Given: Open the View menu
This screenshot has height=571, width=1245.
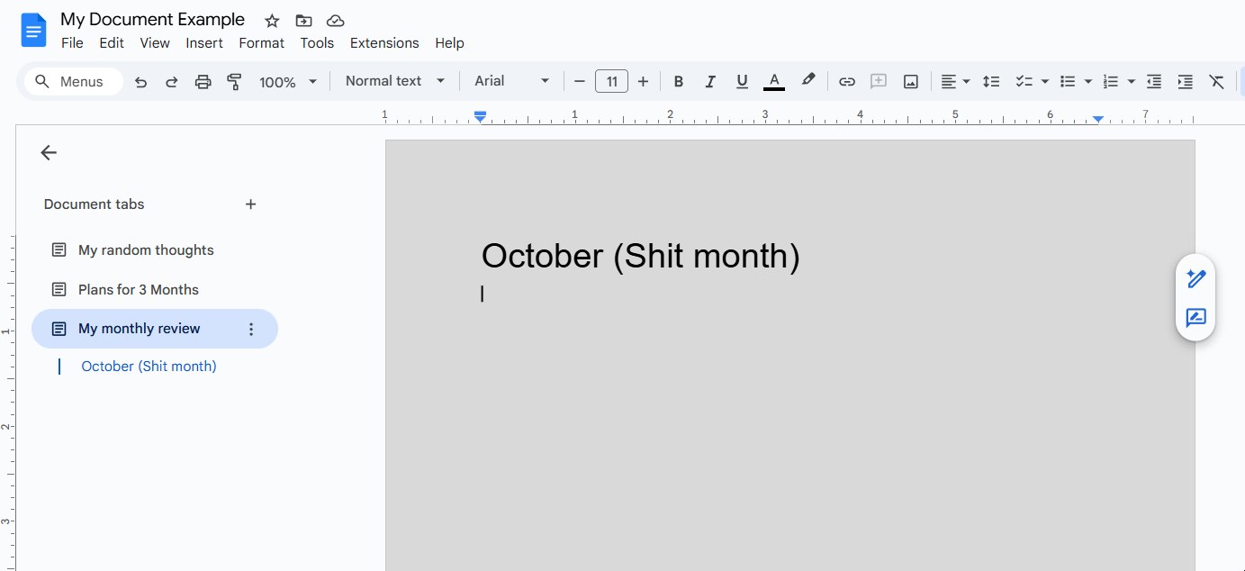Looking at the screenshot, I should point(155,43).
